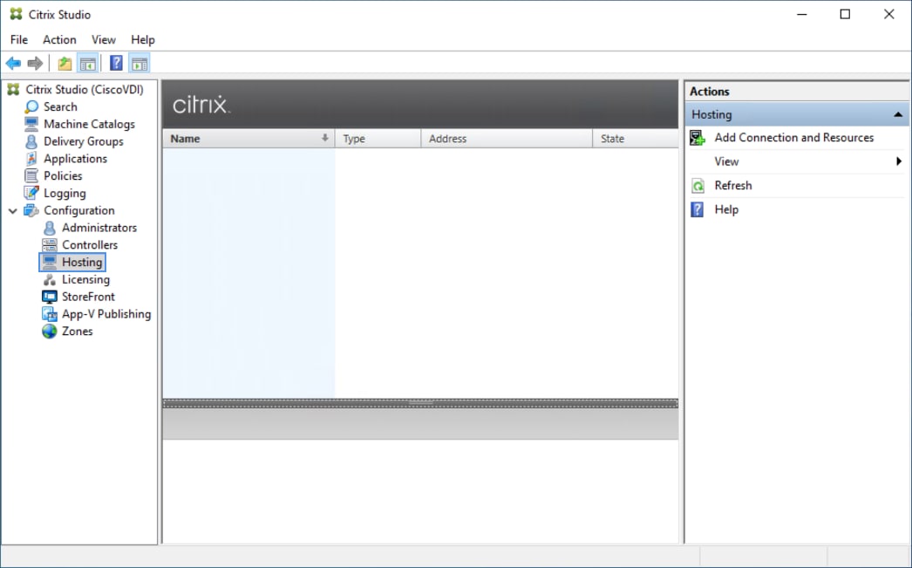Click the Hosting icon in tree
The width and height of the screenshot is (912, 568).
50,263
